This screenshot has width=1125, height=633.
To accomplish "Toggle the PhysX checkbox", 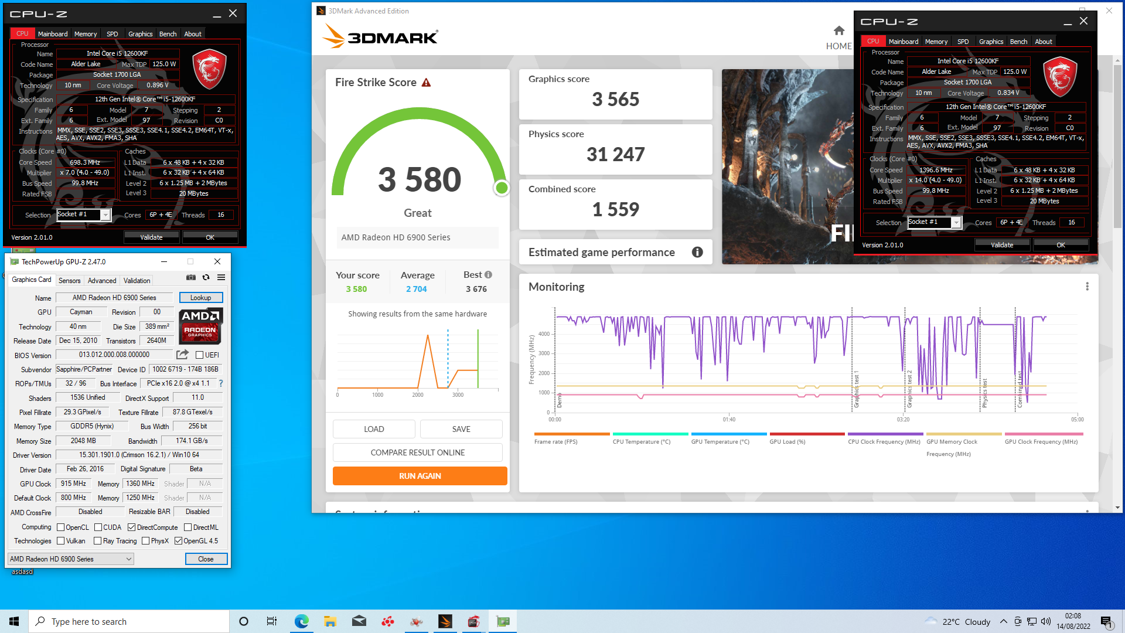I will [x=145, y=541].
